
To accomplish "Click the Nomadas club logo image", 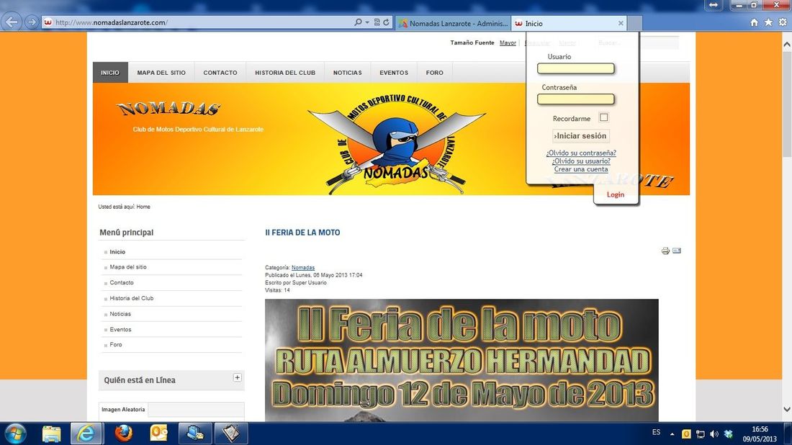I will [x=397, y=144].
